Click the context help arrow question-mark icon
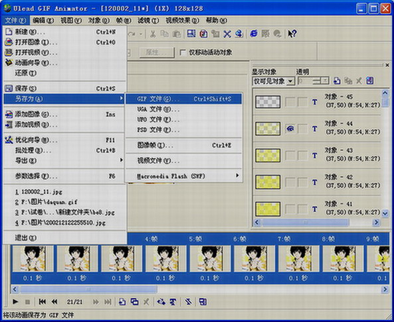394x322 pixels. (x=292, y=34)
